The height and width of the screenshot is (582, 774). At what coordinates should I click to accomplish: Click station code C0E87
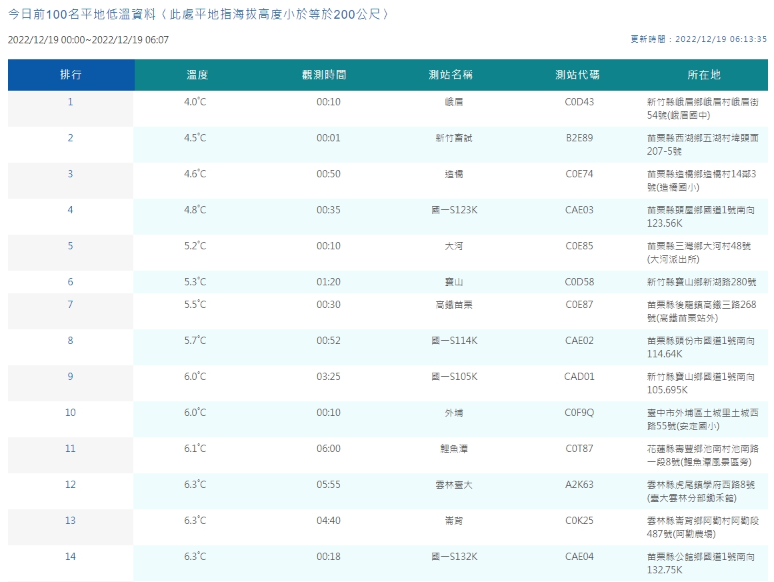579,305
